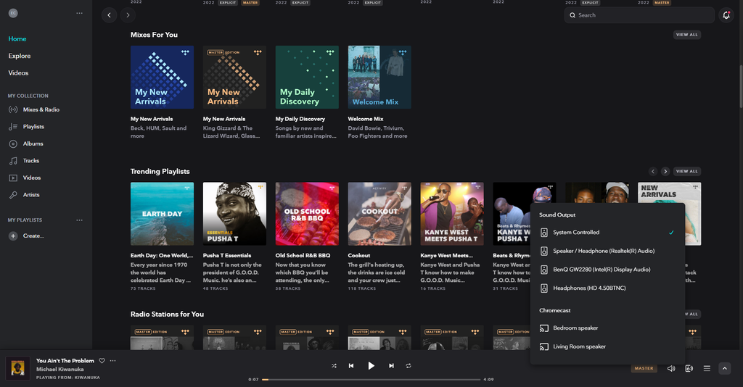
Task: Open the play queue list icon
Action: (707, 368)
